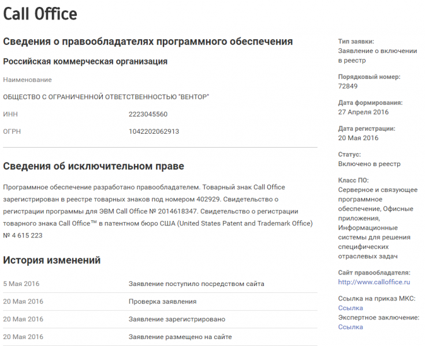Click history entry Заявление зарегистрировано
This screenshot has height=346, width=425.
click(177, 319)
